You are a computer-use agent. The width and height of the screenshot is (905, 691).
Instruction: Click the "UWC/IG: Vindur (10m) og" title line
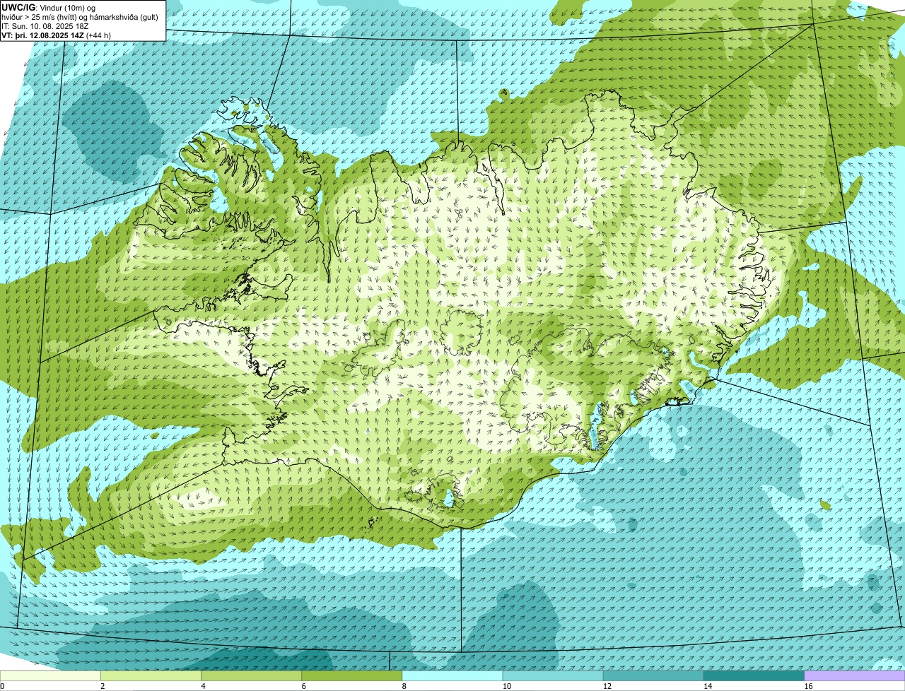[x=49, y=8]
